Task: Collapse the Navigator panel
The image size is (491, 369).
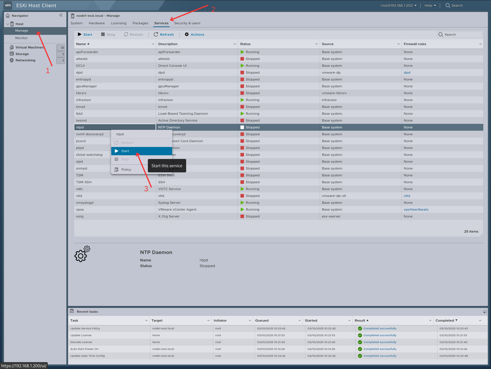Action: 61,15
